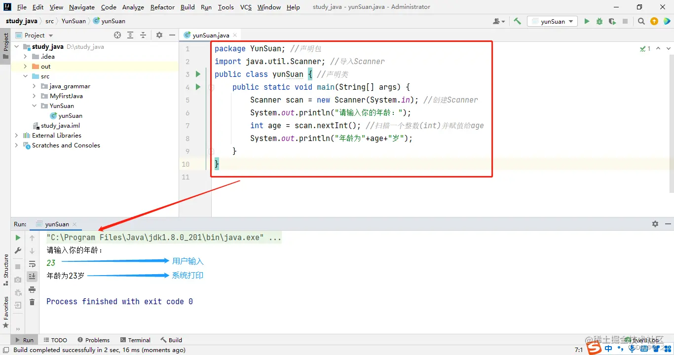Open the Project view dropdown
Screen dimensions: 674x355
tap(38, 35)
